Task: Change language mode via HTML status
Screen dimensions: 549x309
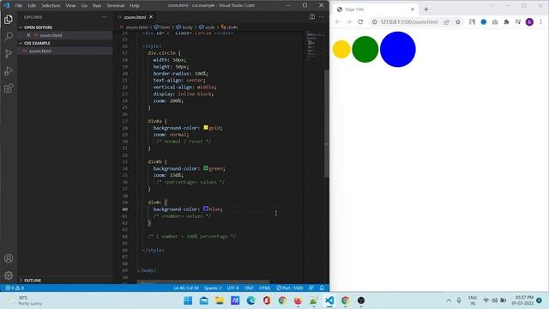Action: coord(265,288)
